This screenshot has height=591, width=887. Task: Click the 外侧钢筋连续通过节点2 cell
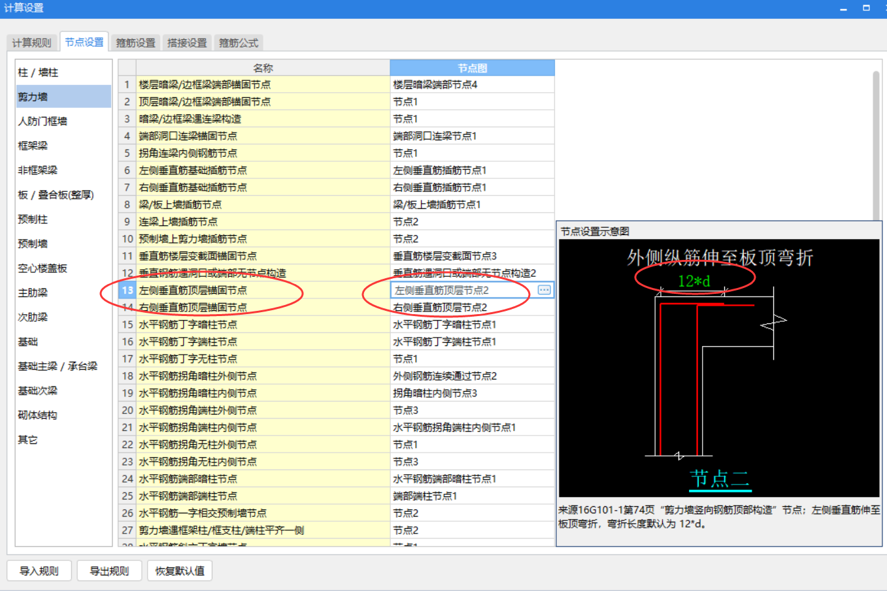pos(472,376)
